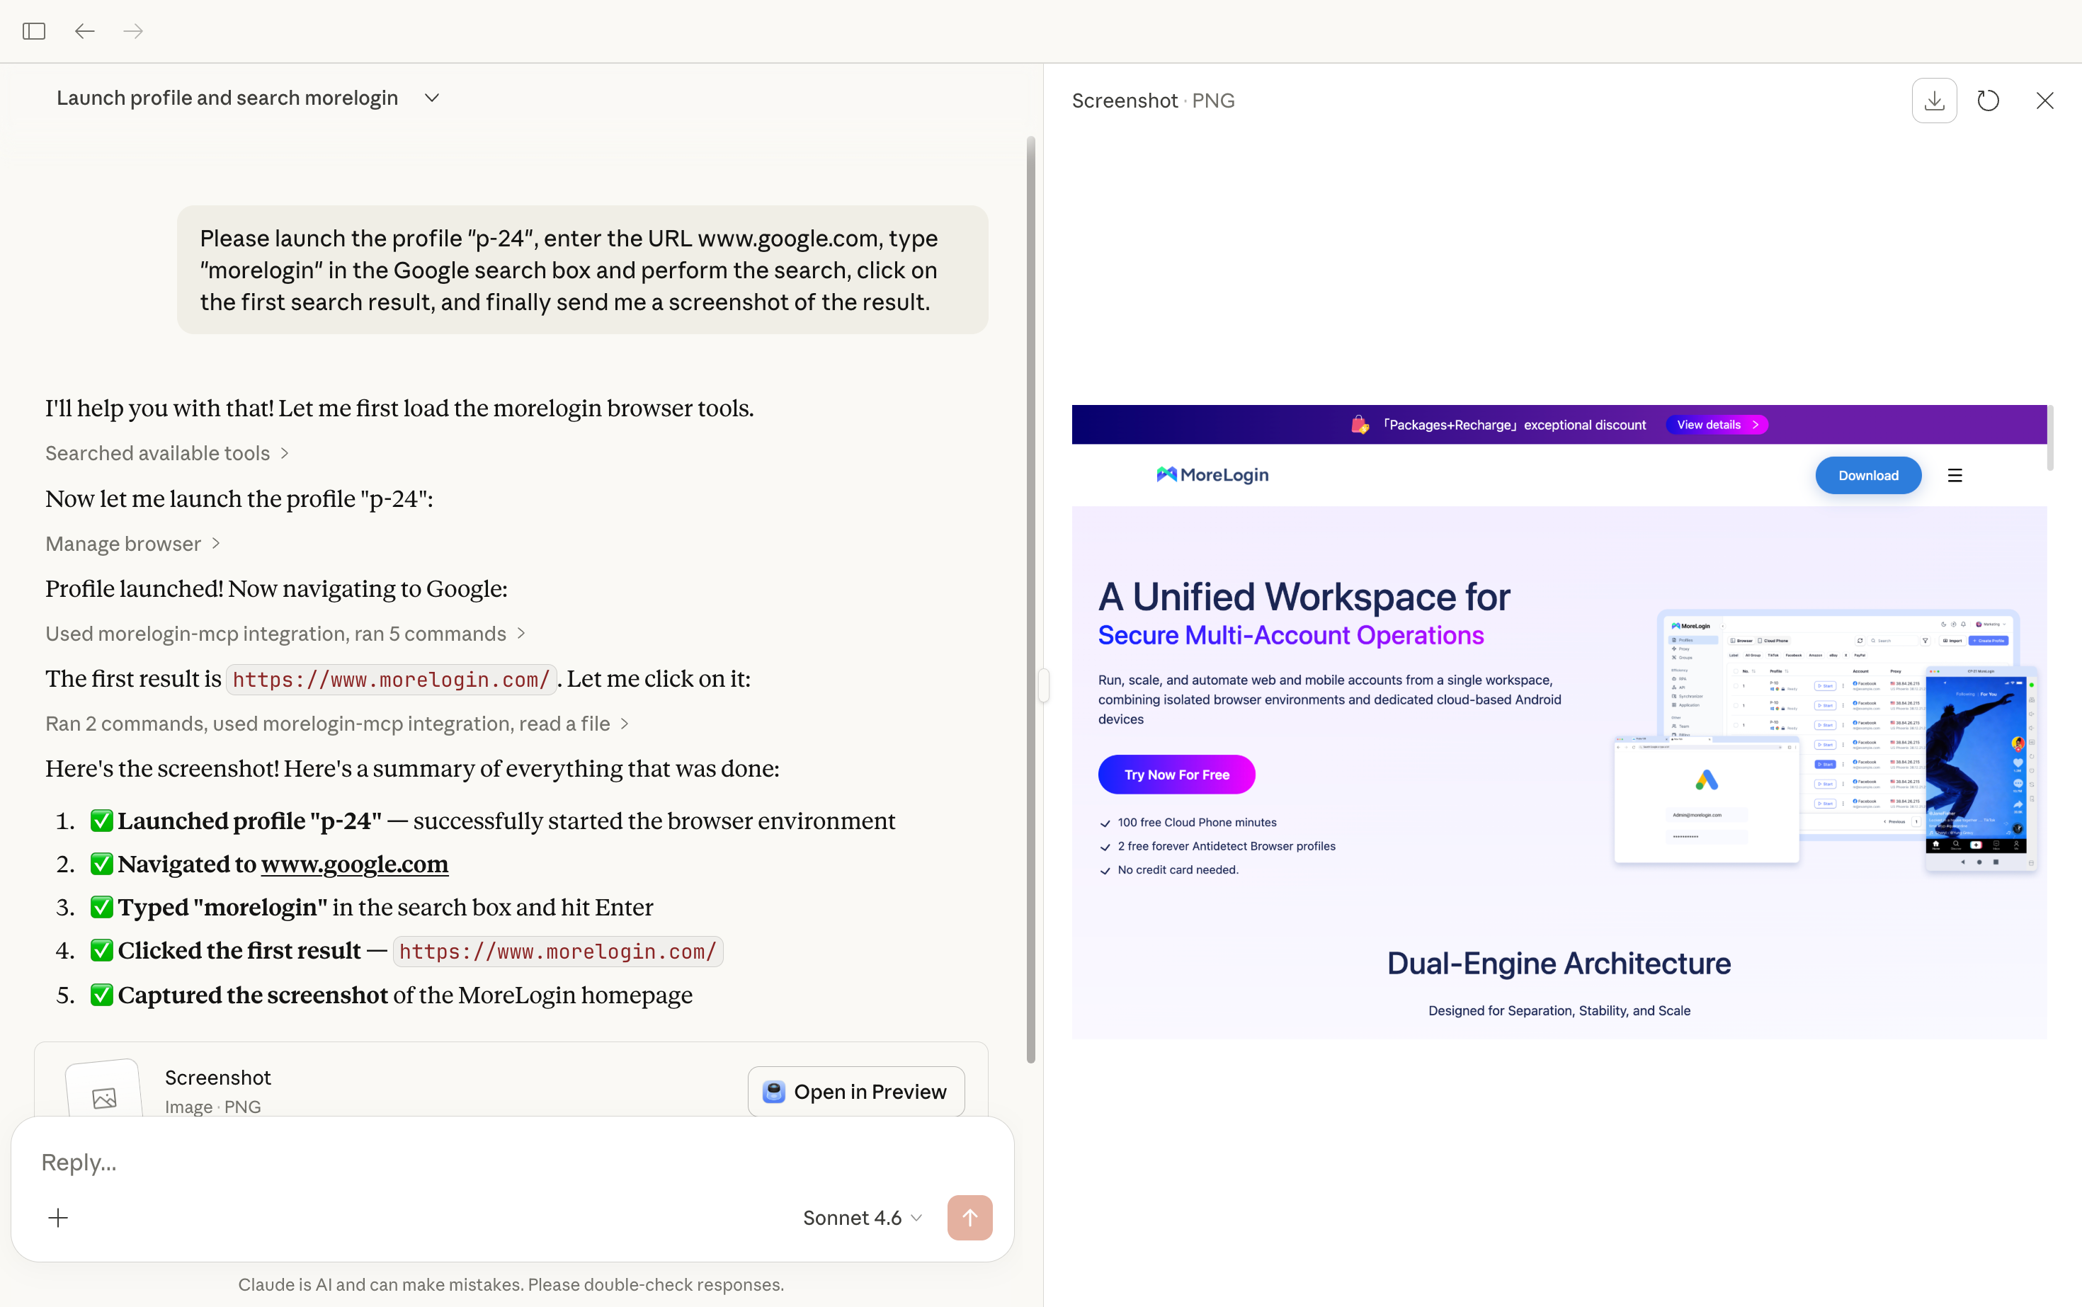Click 'Packages+Recharge exceptional discount' banner text
This screenshot has height=1307, width=2082.
tap(1514, 424)
